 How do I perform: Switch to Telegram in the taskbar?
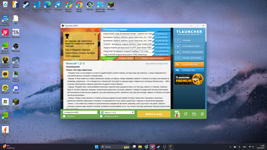[152, 147]
